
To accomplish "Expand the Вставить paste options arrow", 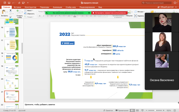I will 7,12.
